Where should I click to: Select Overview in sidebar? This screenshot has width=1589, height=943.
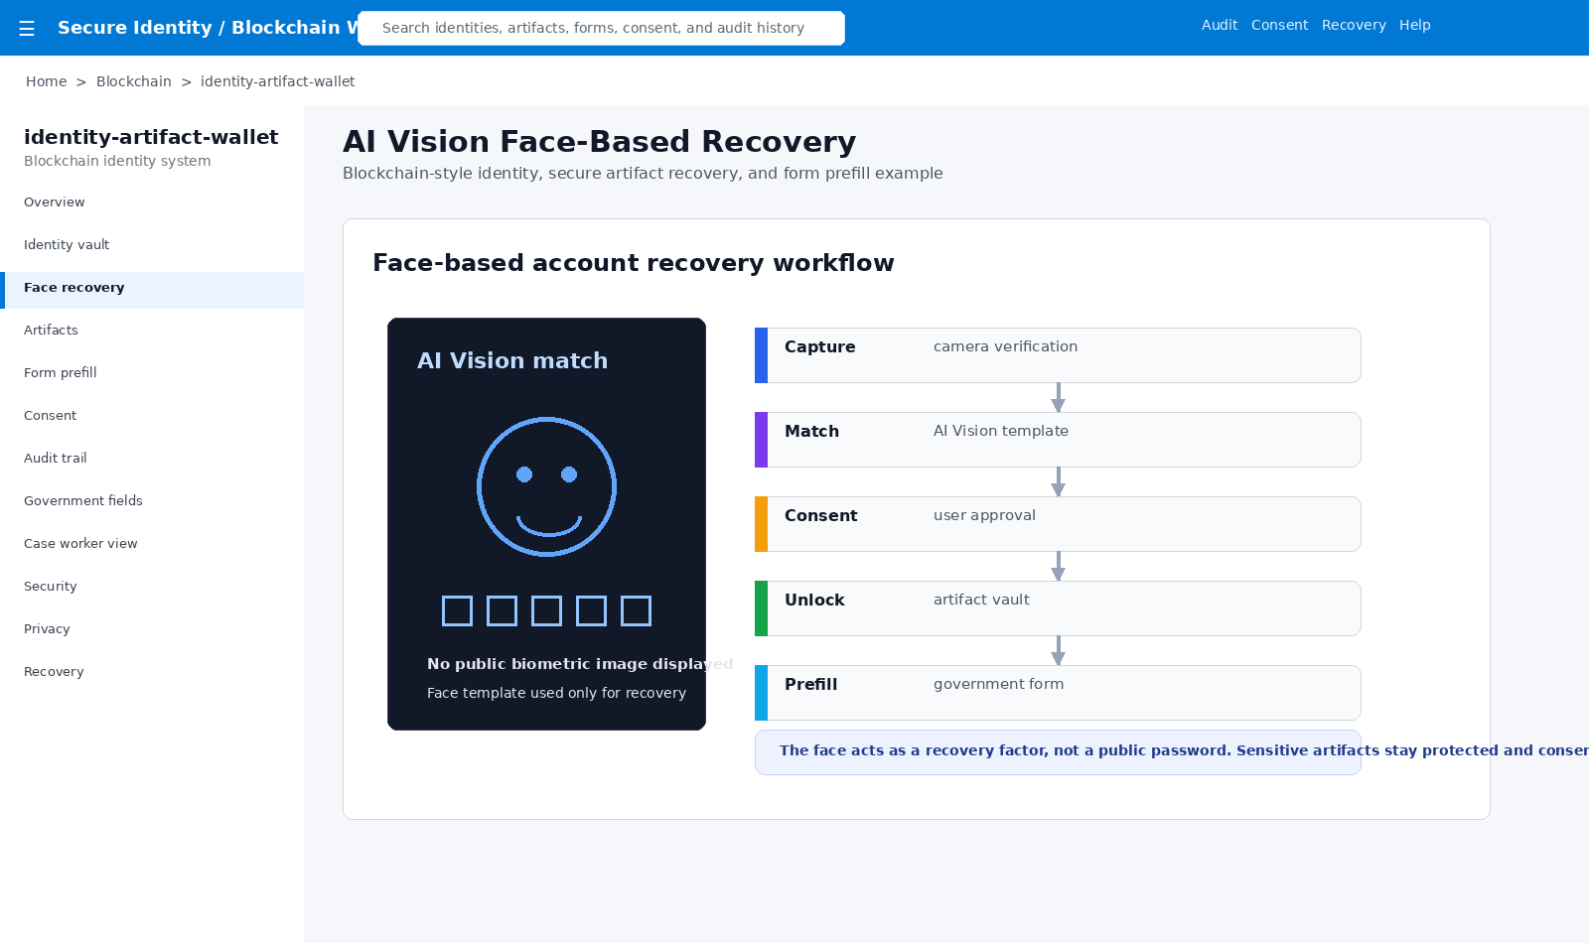152,202
